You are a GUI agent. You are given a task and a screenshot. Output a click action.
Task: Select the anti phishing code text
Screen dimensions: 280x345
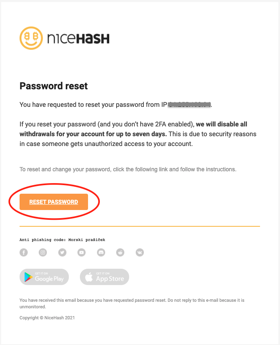tap(62, 240)
